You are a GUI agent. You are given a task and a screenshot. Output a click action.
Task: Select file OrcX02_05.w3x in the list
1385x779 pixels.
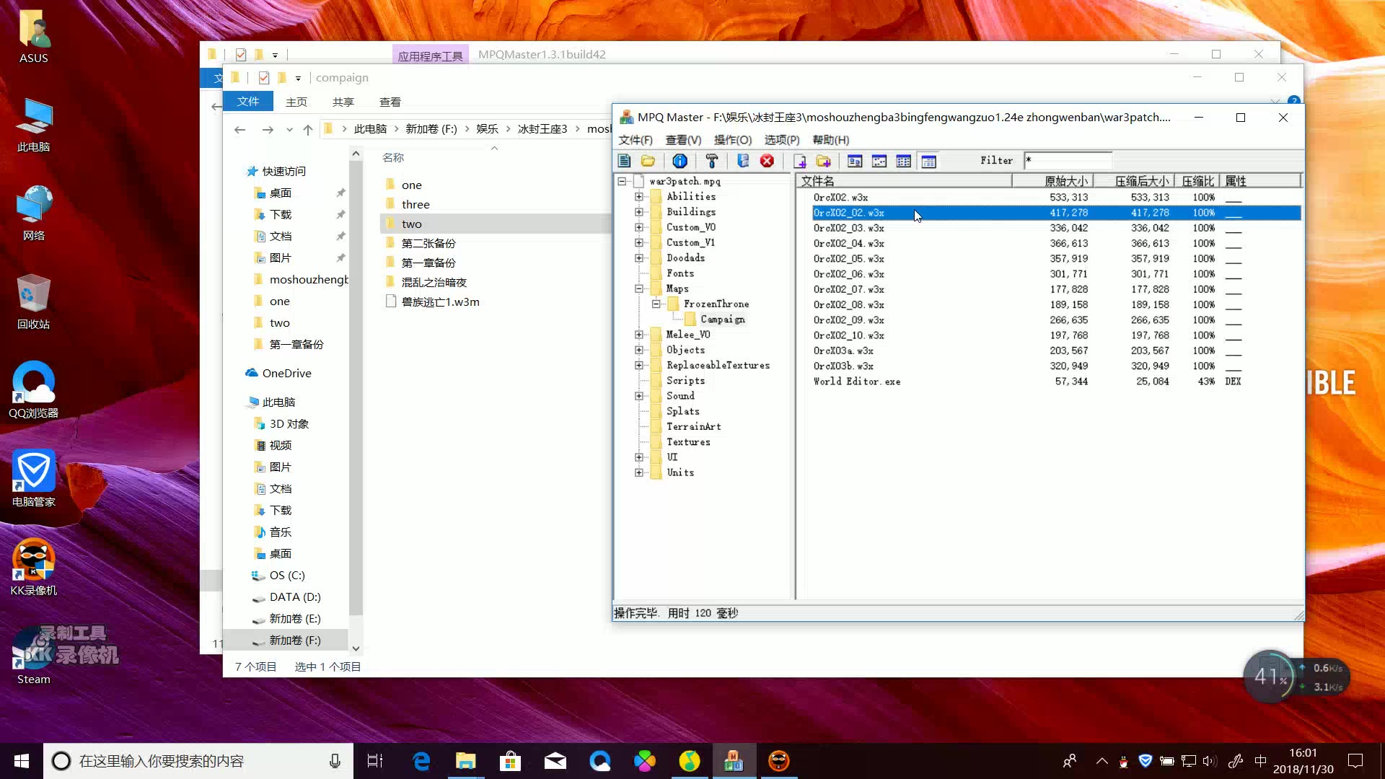click(x=849, y=259)
